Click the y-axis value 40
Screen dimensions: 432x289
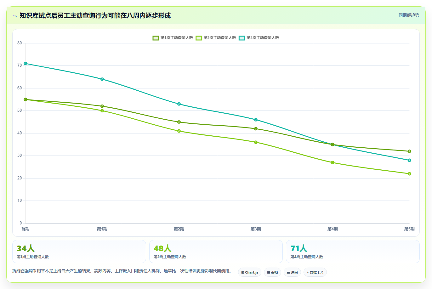(x=20, y=133)
